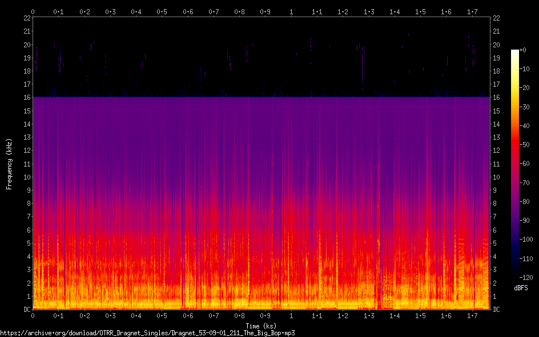The height and width of the screenshot is (337, 539).
Task: Click the 0.5 time marker on the top axis
Action: [x=162, y=11]
